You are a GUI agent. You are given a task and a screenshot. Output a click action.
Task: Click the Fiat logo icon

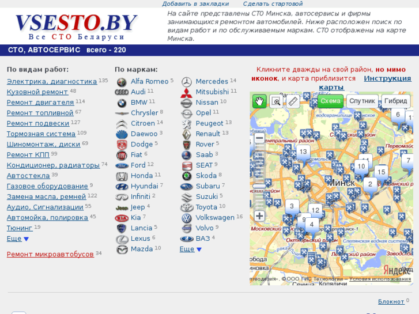122,155
